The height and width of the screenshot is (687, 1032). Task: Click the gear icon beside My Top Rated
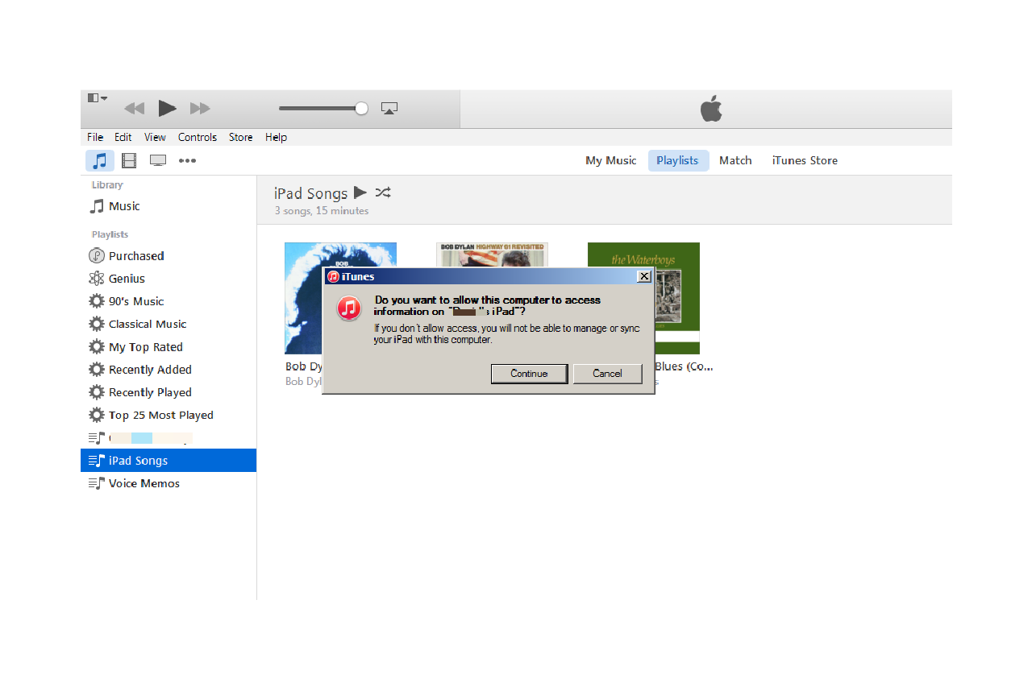click(97, 347)
